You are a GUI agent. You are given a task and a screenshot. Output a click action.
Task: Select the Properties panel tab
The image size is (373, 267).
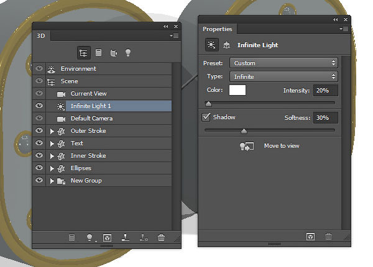[218, 29]
